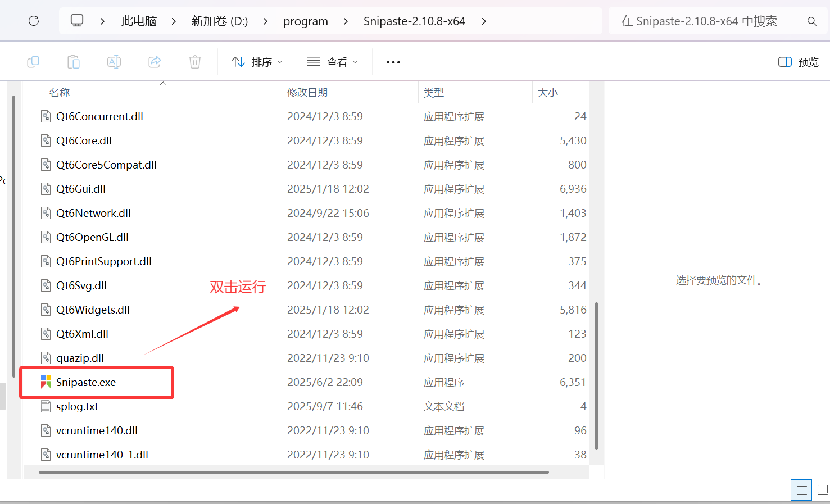Toggle the 预览 preview pane
Viewport: 830px width, 504px height.
(x=799, y=62)
